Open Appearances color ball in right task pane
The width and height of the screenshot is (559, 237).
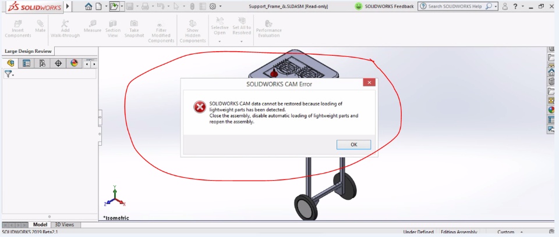click(x=551, y=110)
